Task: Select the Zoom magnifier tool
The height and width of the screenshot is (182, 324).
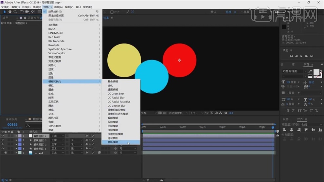Action: 15,12
